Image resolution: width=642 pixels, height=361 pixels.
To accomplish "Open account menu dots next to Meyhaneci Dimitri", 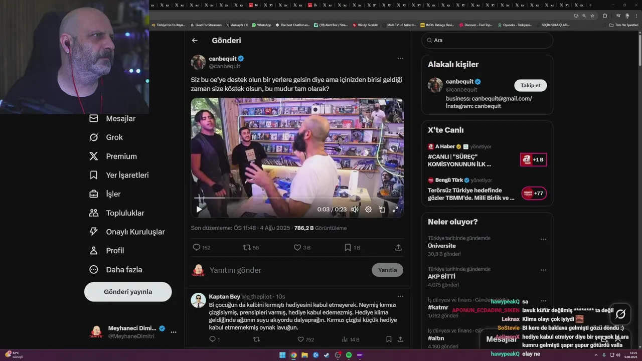I will (x=174, y=332).
